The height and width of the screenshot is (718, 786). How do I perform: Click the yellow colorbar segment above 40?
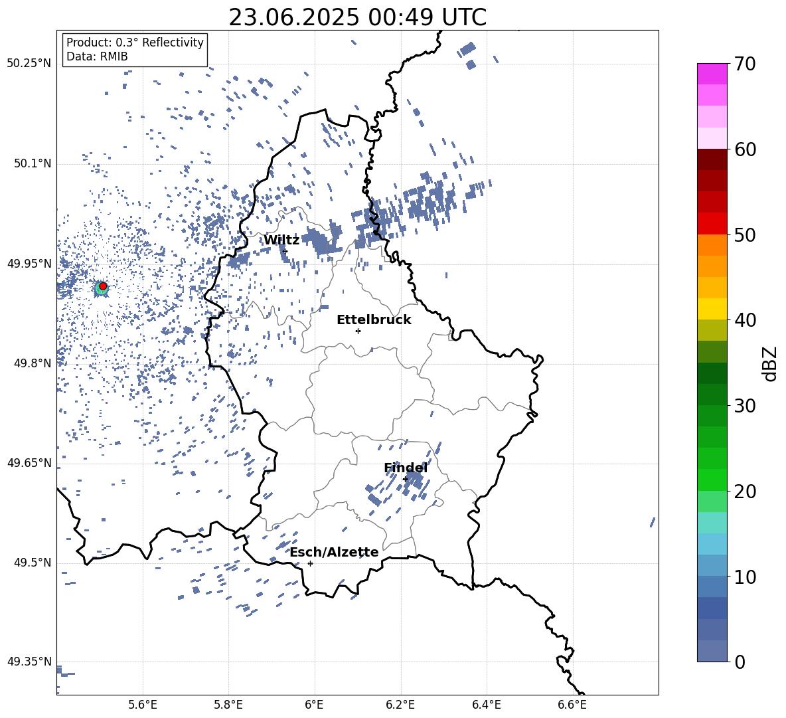click(x=712, y=309)
